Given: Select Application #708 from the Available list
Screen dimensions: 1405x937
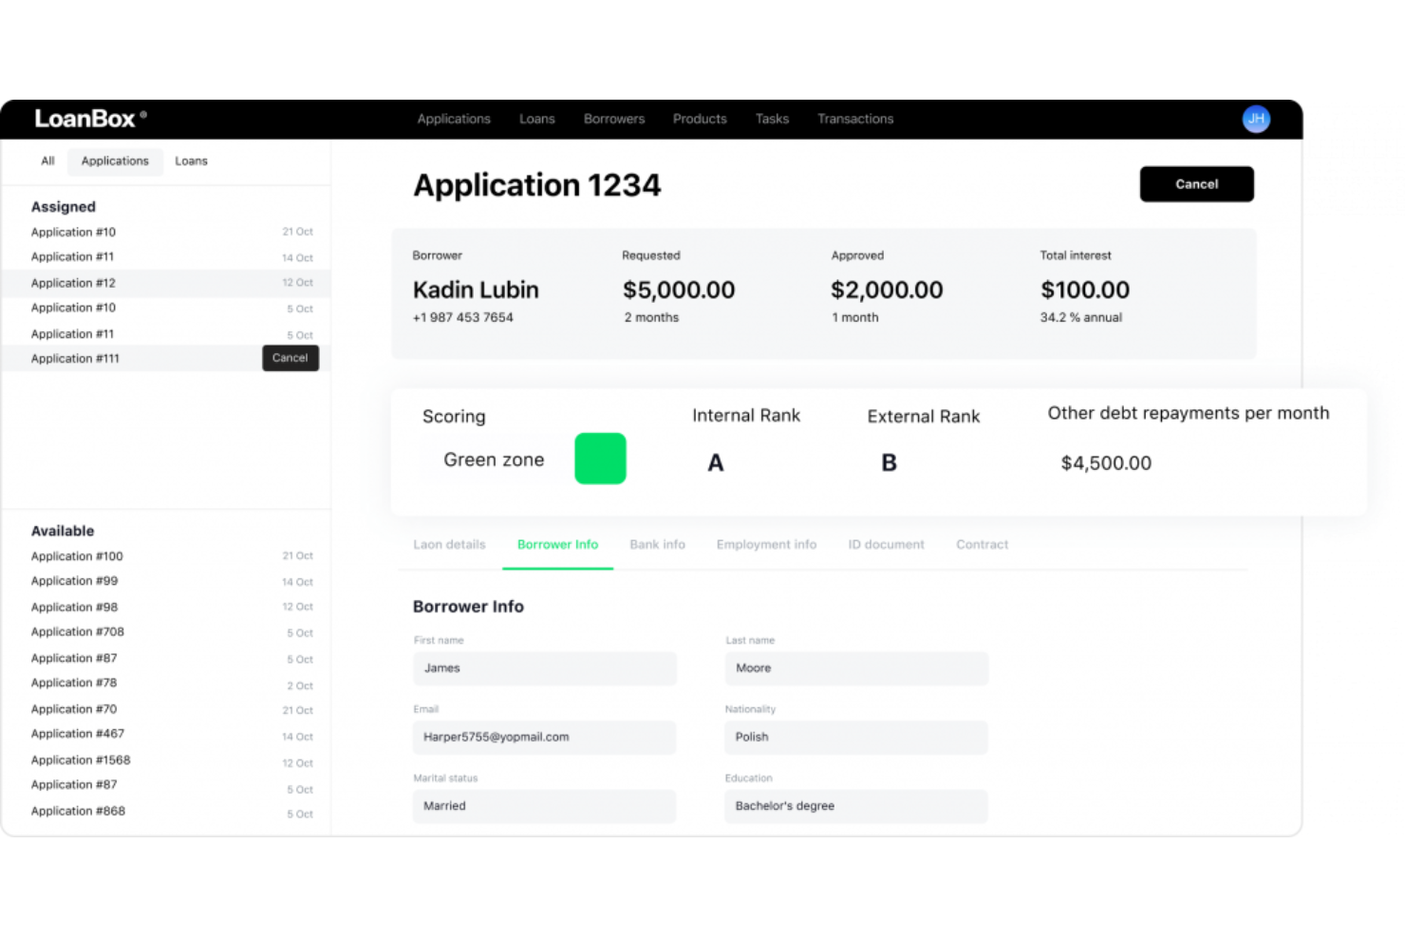Looking at the screenshot, I should [x=77, y=631].
